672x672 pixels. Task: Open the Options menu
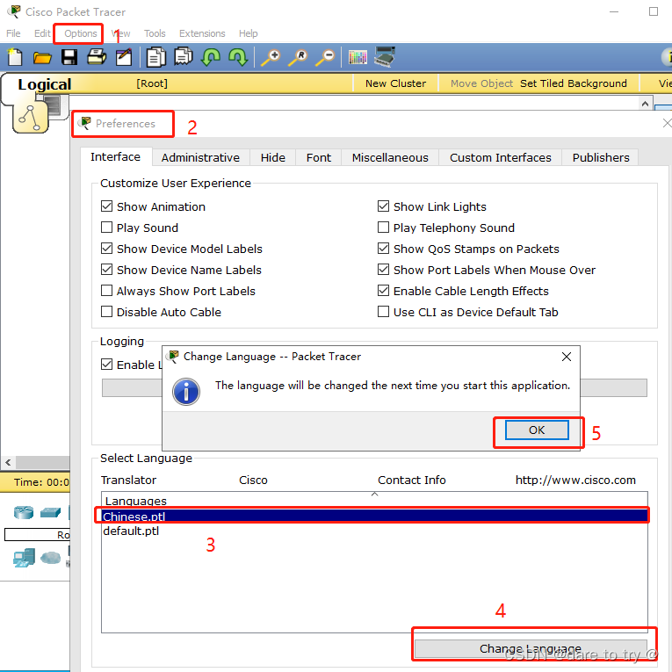(81, 33)
